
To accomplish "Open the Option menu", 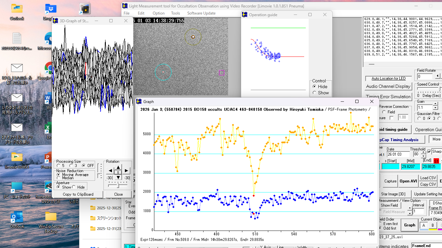I will coord(159,13).
